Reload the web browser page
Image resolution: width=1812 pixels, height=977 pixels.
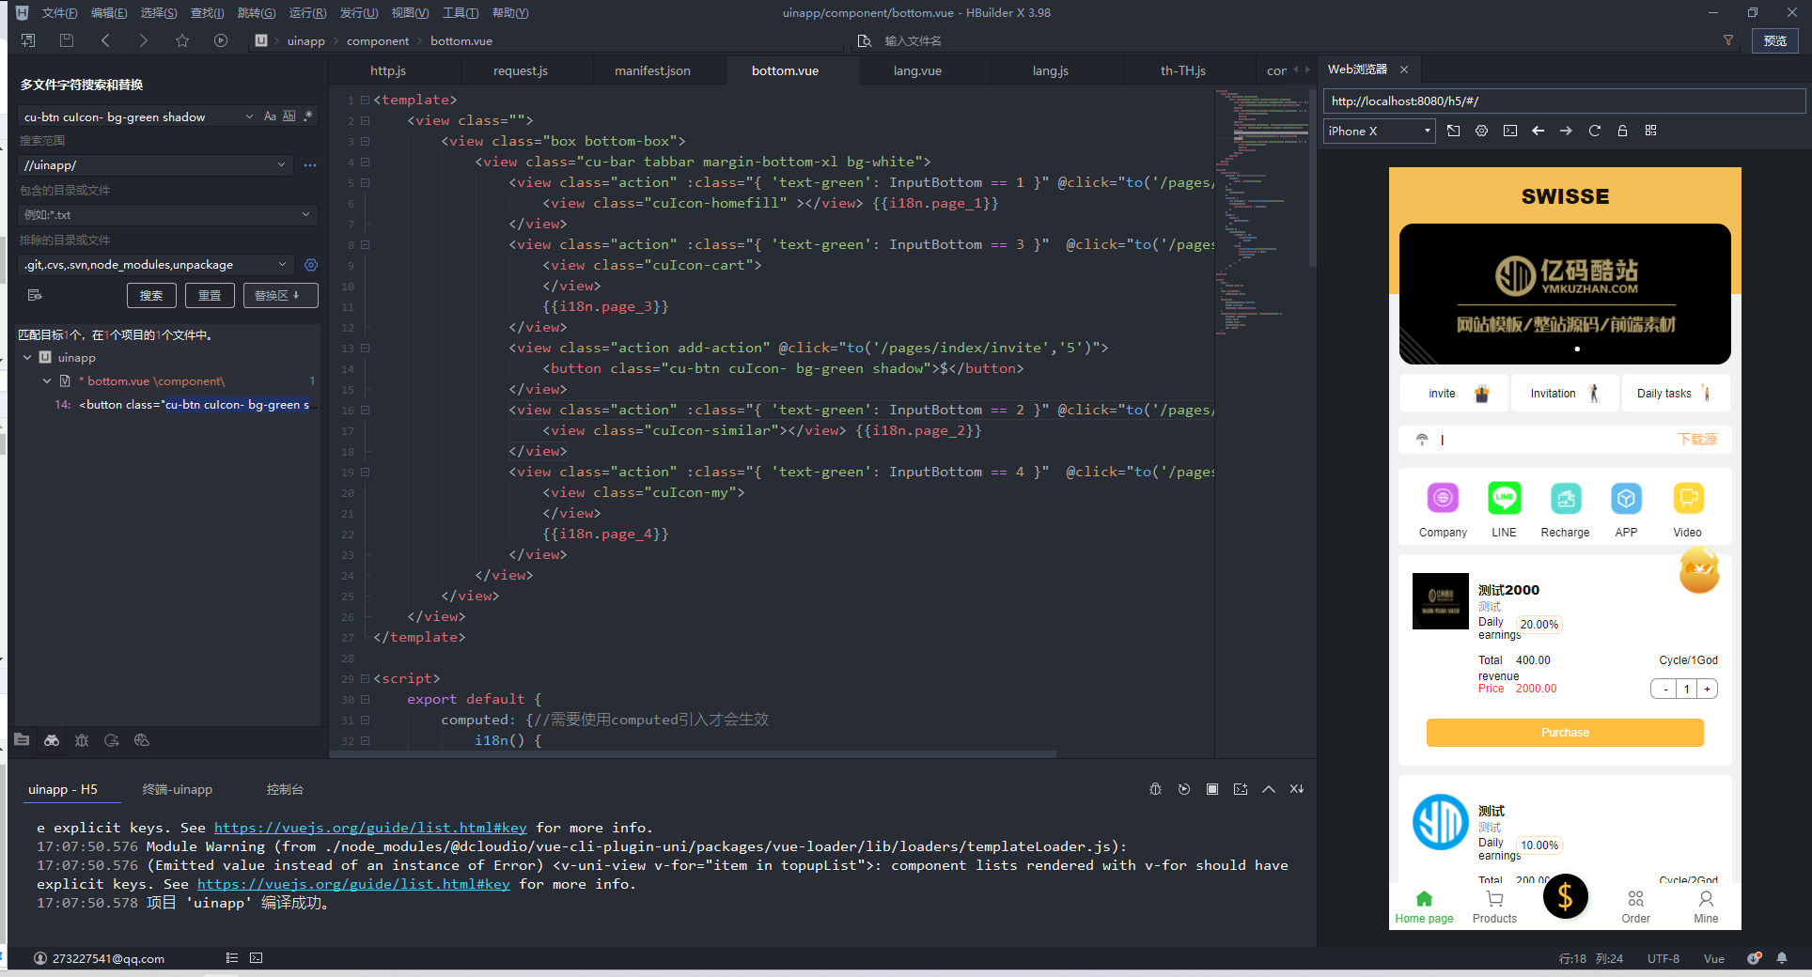(x=1594, y=131)
